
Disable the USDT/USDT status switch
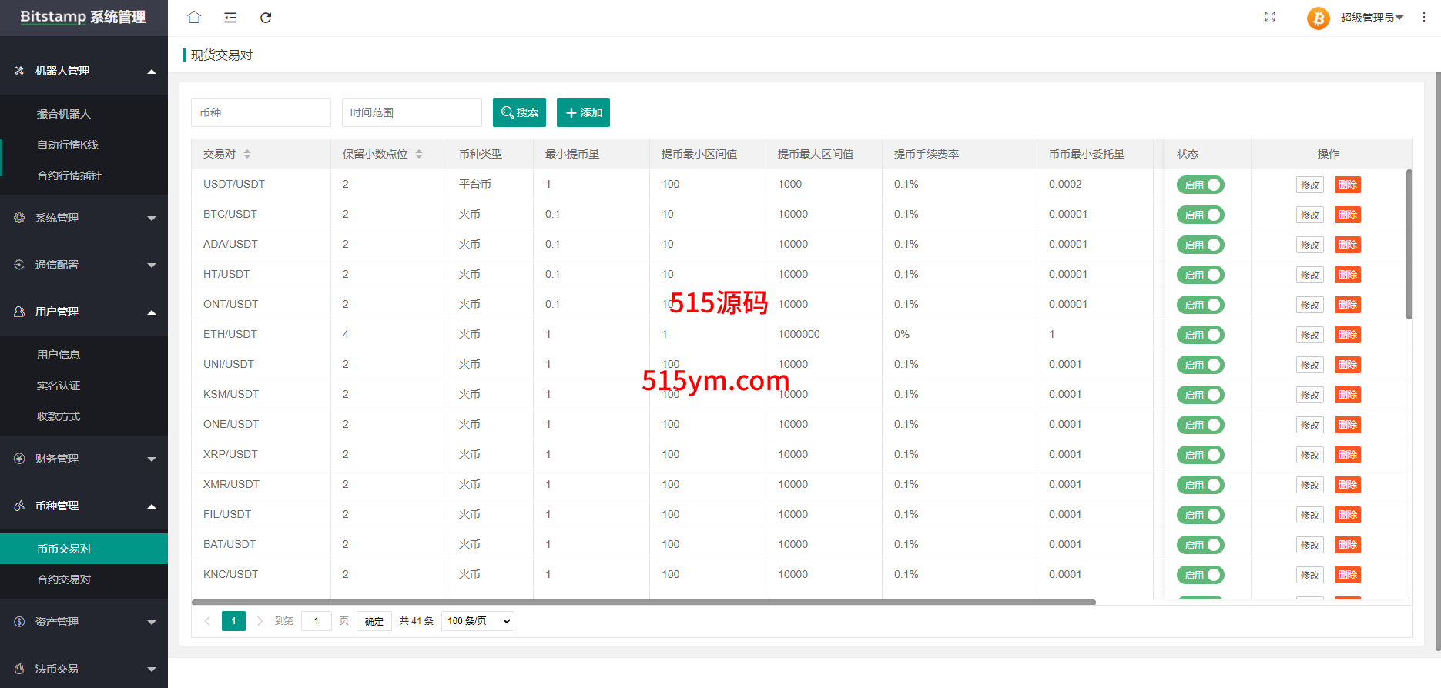1200,185
